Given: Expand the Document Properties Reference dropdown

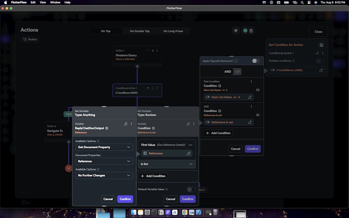Looking at the screenshot, I should point(104,161).
